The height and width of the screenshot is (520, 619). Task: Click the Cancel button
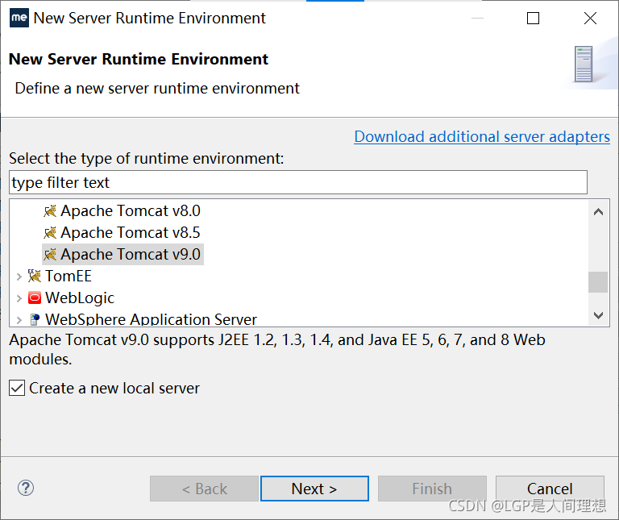tap(550, 489)
